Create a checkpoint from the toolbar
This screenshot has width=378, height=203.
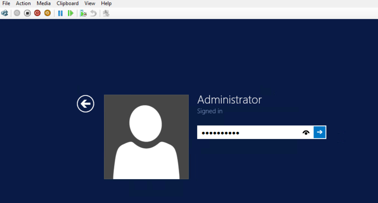[83, 13]
